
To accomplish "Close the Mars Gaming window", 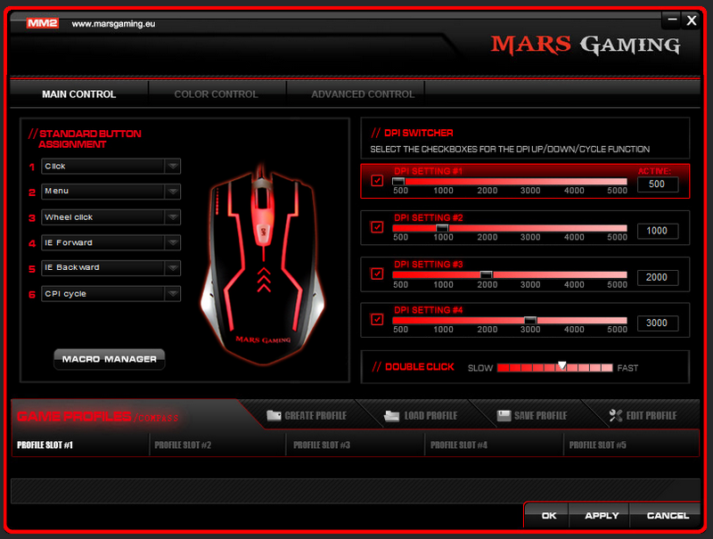I will [x=692, y=20].
